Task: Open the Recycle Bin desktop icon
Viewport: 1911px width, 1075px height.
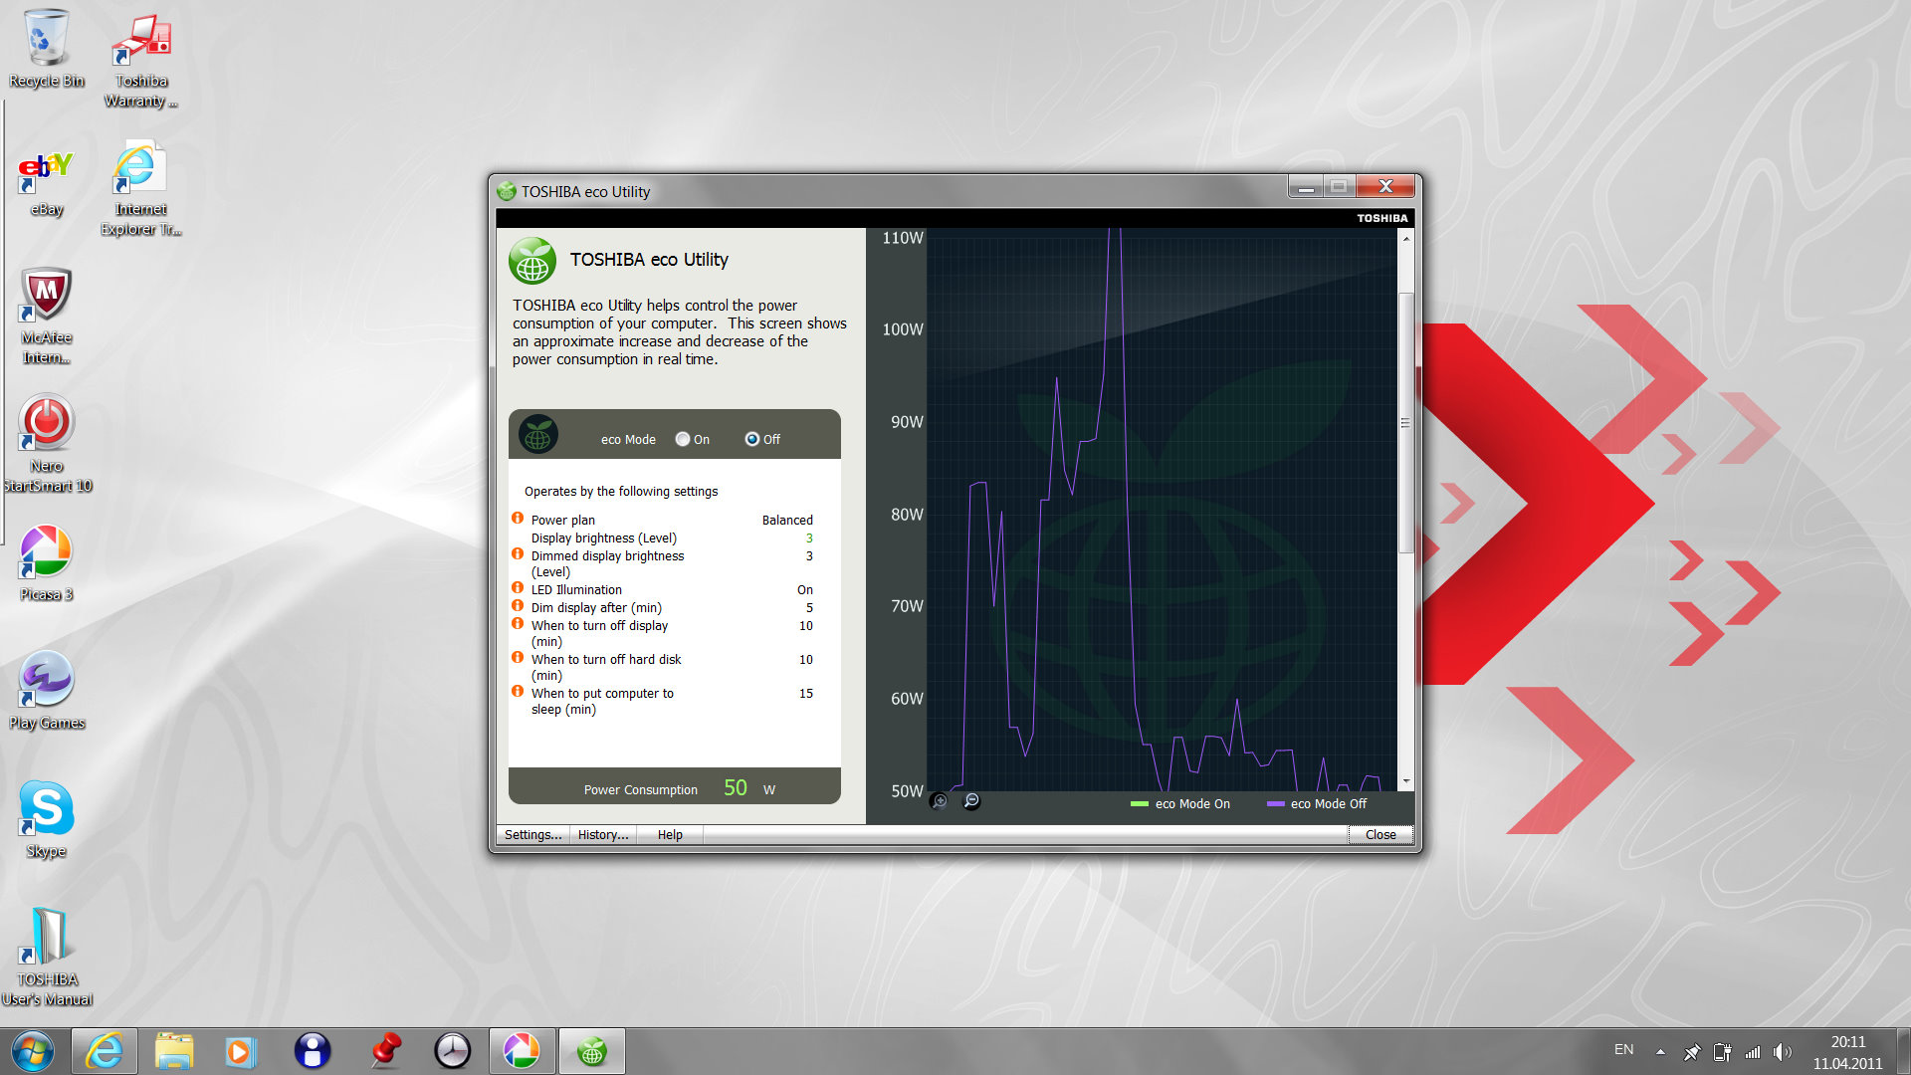Action: click(x=46, y=50)
